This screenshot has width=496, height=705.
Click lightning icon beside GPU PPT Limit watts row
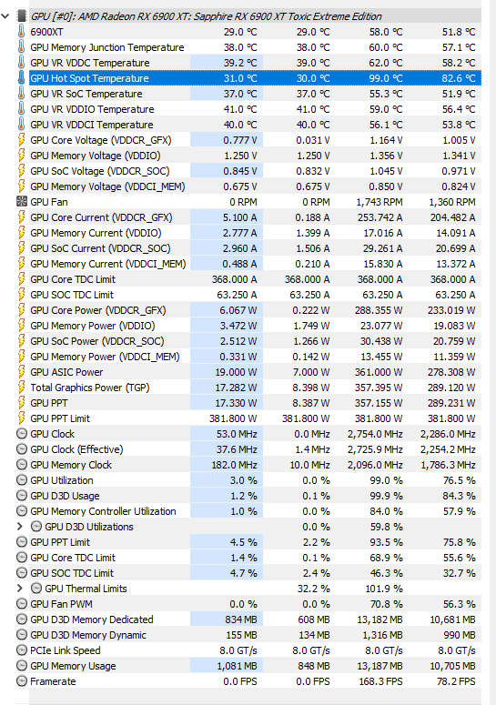[x=21, y=418]
